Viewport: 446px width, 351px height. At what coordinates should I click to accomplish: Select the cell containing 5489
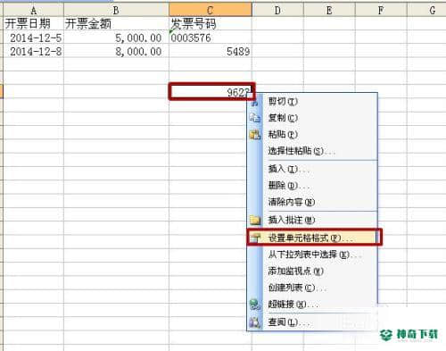pyautogui.click(x=211, y=52)
